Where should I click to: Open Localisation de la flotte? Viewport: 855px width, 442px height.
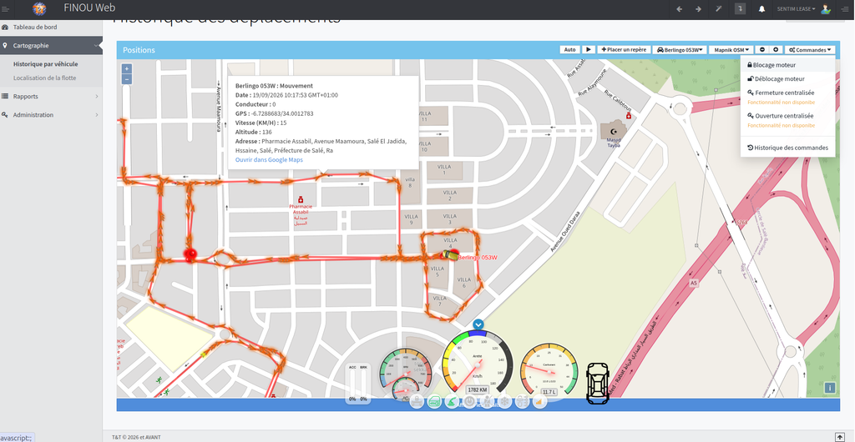[x=45, y=78]
